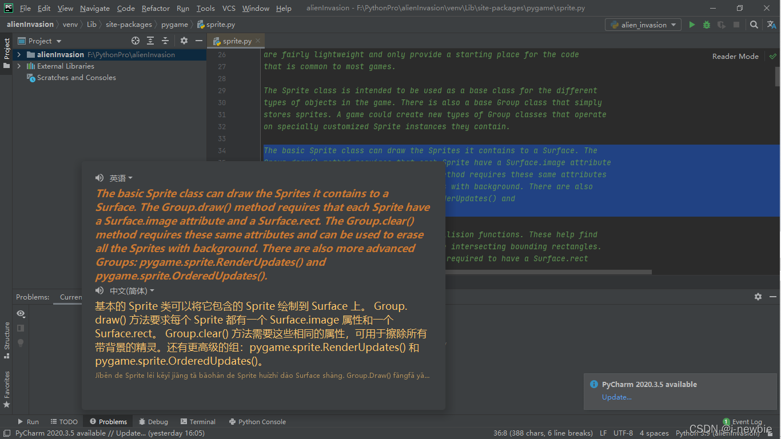Image resolution: width=781 pixels, height=439 pixels.
Task: Open the Terminal tool window tab
Action: coord(198,422)
